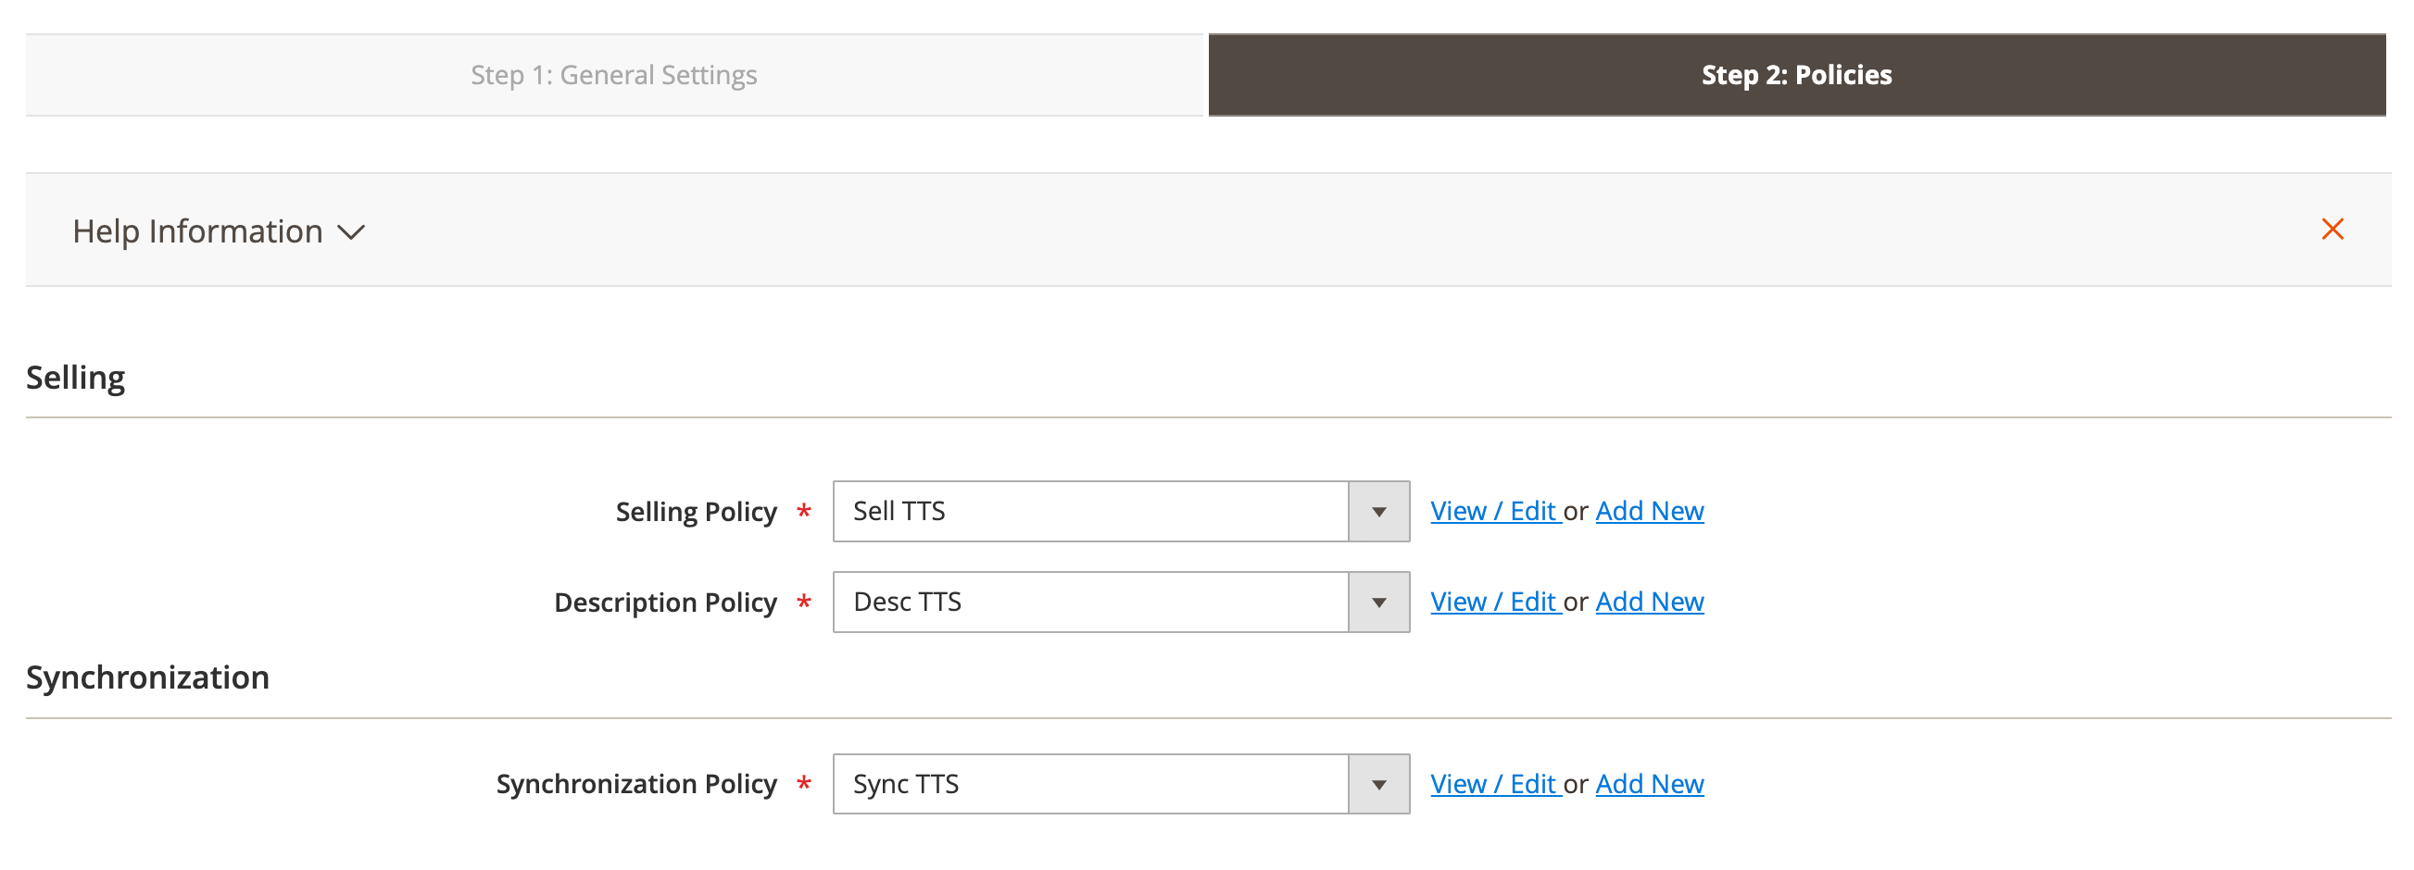This screenshot has height=870, width=2414.
Task: Open the Synchronization Policy dropdown arrow
Action: coord(1377,784)
